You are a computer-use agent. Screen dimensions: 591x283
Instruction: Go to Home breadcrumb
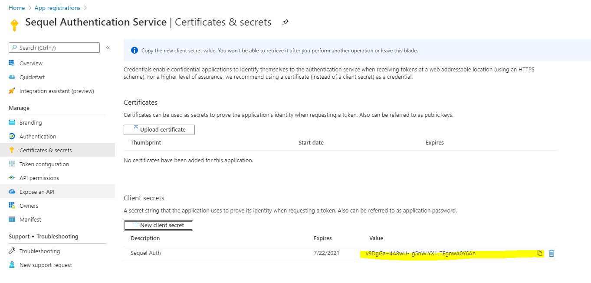(17, 8)
